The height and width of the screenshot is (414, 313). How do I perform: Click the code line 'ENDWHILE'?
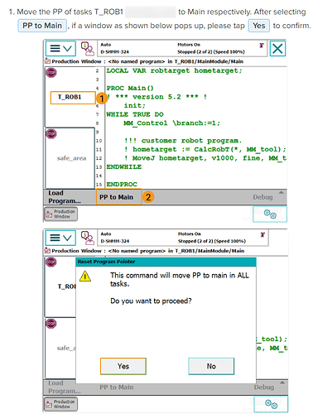(124, 167)
